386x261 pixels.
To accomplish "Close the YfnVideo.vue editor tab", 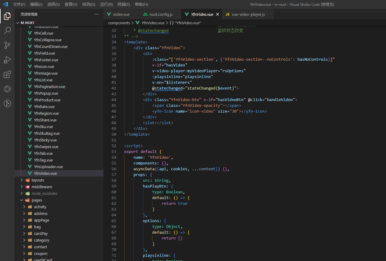I will click(x=217, y=14).
